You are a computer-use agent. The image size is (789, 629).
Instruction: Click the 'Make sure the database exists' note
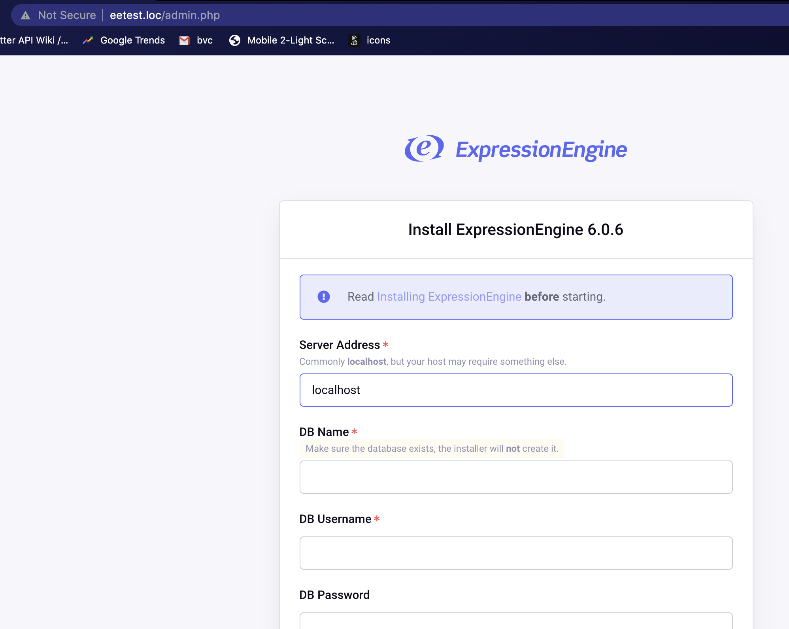pyautogui.click(x=432, y=449)
